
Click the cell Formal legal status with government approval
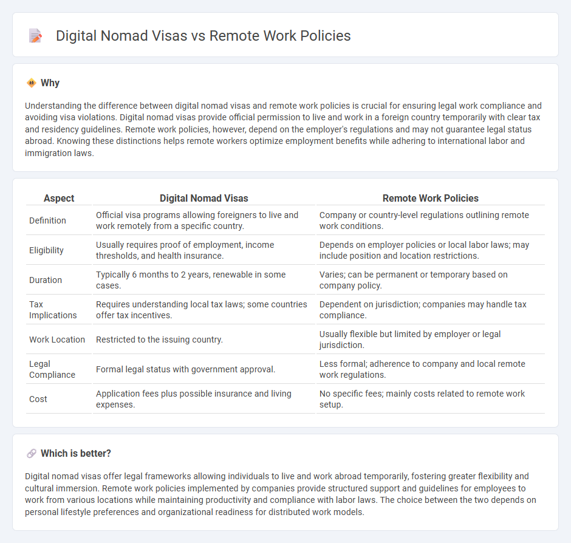[x=204, y=369]
